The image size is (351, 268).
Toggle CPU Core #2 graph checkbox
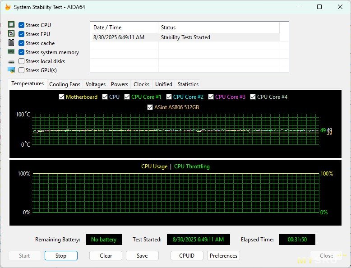click(169, 97)
